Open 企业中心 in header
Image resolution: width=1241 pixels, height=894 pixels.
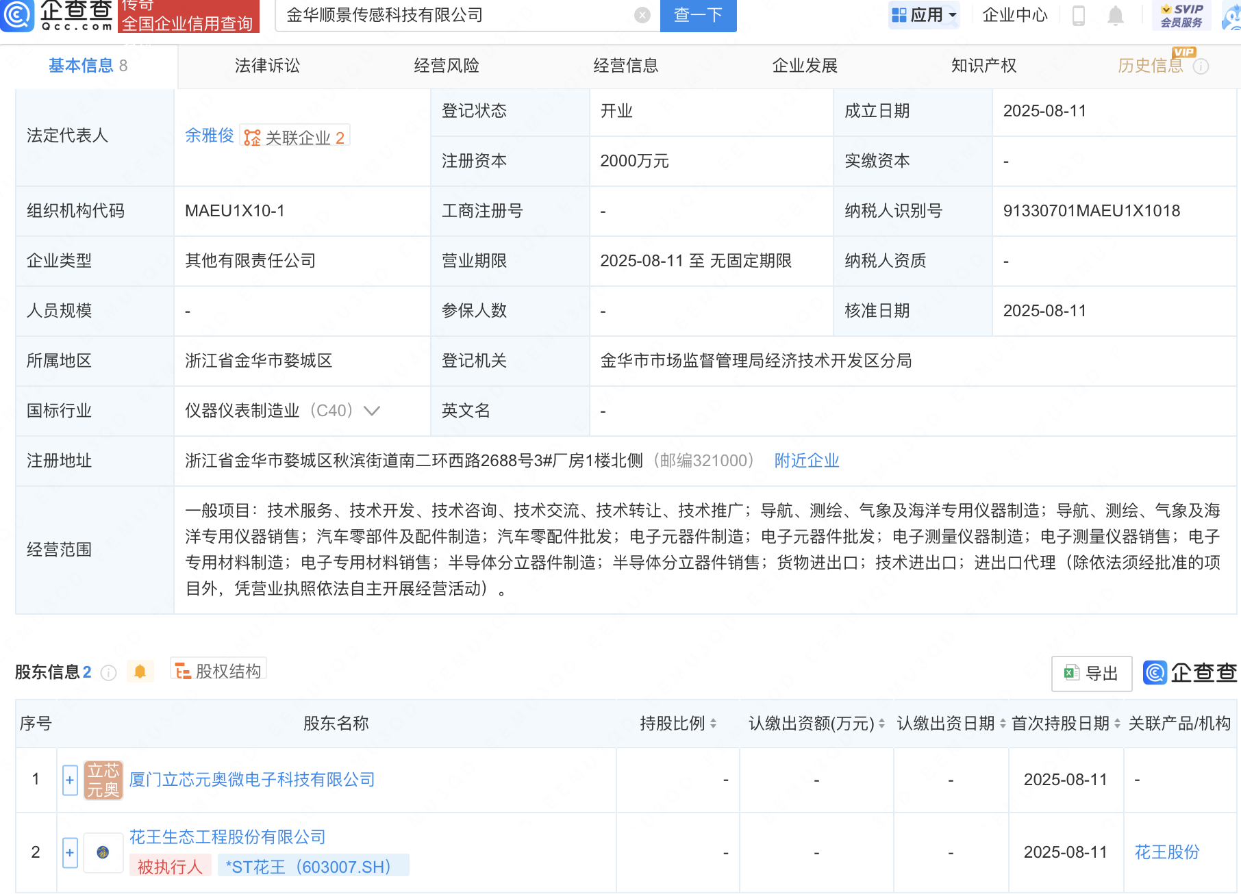[x=1015, y=15]
